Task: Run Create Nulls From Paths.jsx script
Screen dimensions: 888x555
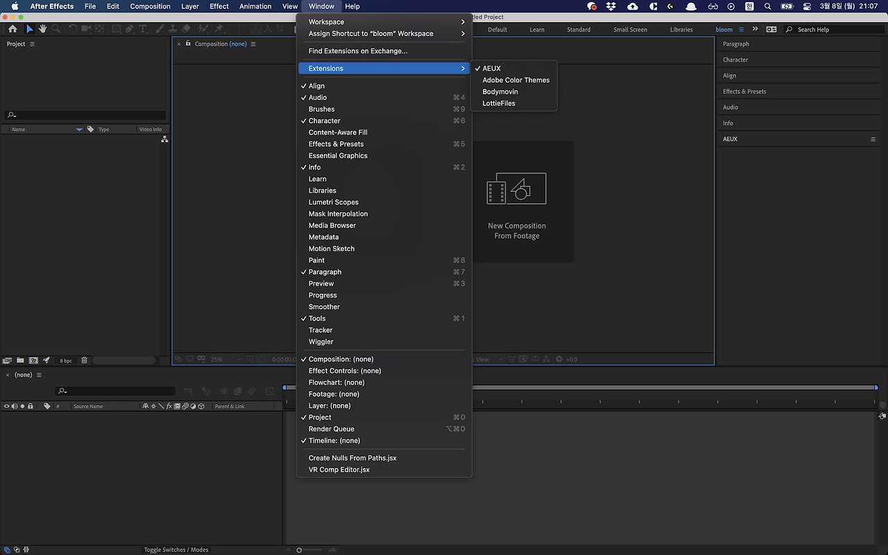Action: (384, 458)
